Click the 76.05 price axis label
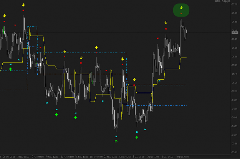The width and height of the screenshot is (240, 159). pyautogui.click(x=235, y=48)
